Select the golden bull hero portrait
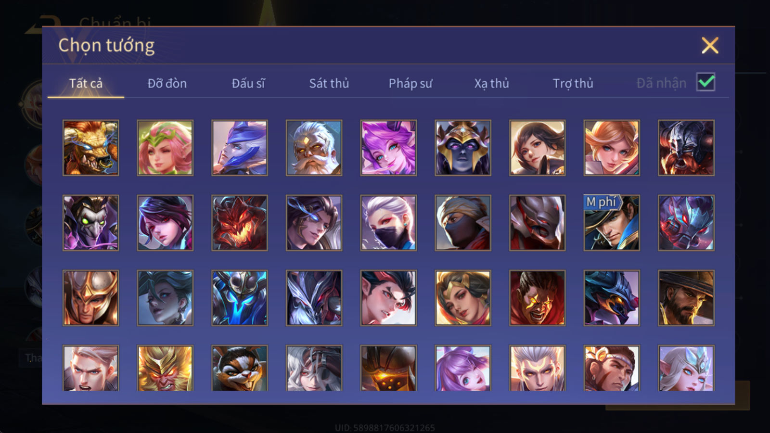Screen dimensions: 770x433 90,148
